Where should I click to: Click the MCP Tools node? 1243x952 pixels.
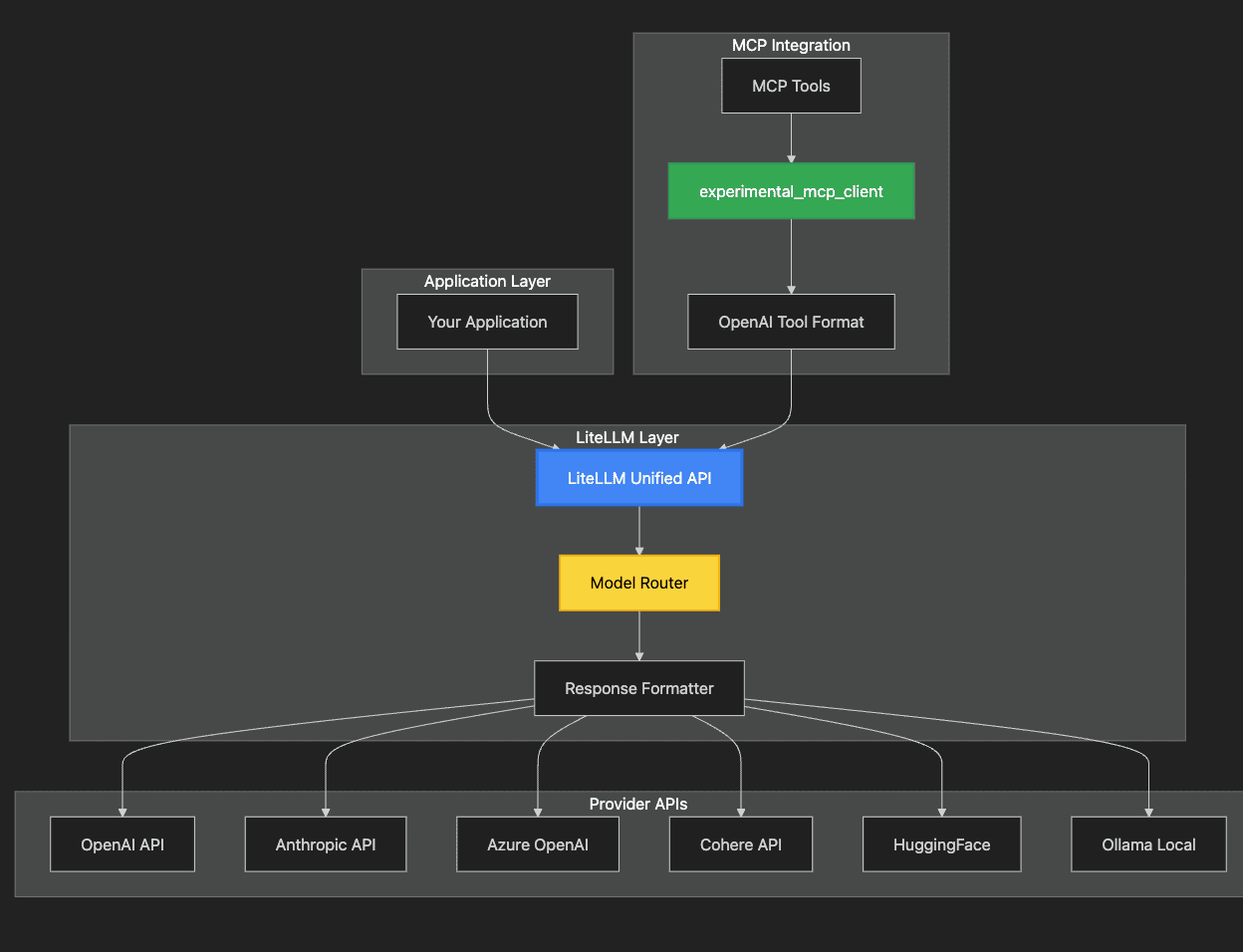pyautogui.click(x=791, y=86)
